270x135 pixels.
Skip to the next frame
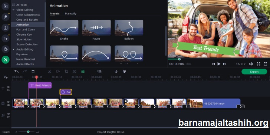(x=224, y=64)
